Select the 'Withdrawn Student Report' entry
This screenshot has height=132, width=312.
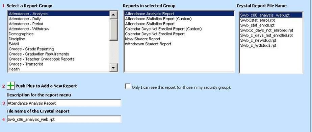[x=179, y=44]
